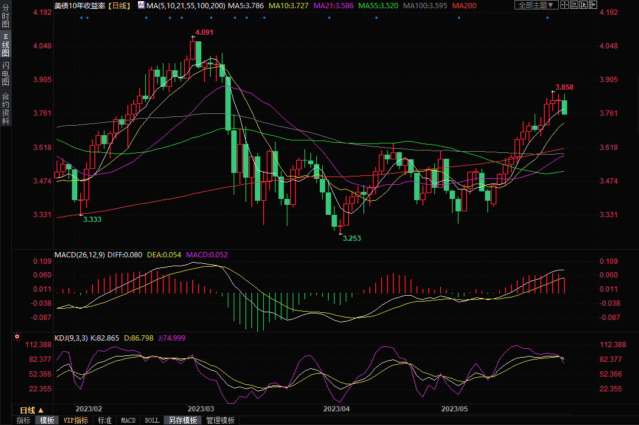Screen dimensions: 639x425
Task: Click the KDJ(9,3,3) indicator label
Action: (x=71, y=338)
